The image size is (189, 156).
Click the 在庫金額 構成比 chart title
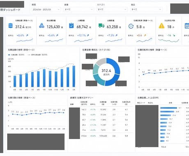[x=96, y=50]
